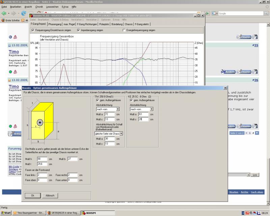Toggle gem. Außengehäuse for TIW 250
The image size is (270, 216).
point(98,100)
